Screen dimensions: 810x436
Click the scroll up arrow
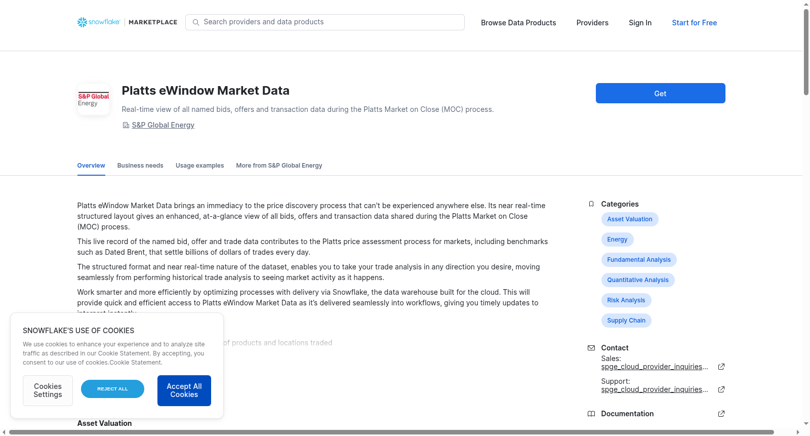[x=806, y=4]
